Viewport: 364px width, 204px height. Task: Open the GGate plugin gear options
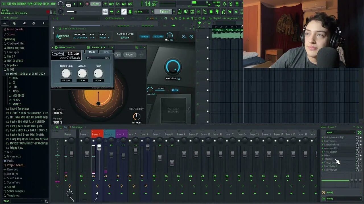pos(56,47)
